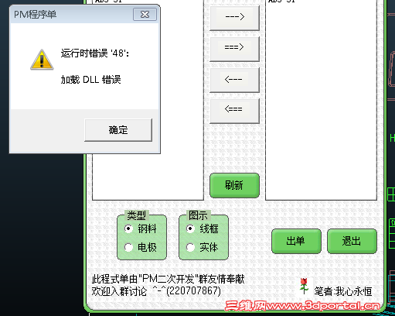Click the PM二次开发 credit line text

pos(168,279)
